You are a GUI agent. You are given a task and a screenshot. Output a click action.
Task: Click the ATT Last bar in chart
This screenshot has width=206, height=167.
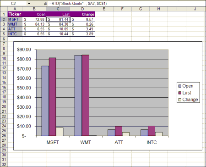point(119,131)
